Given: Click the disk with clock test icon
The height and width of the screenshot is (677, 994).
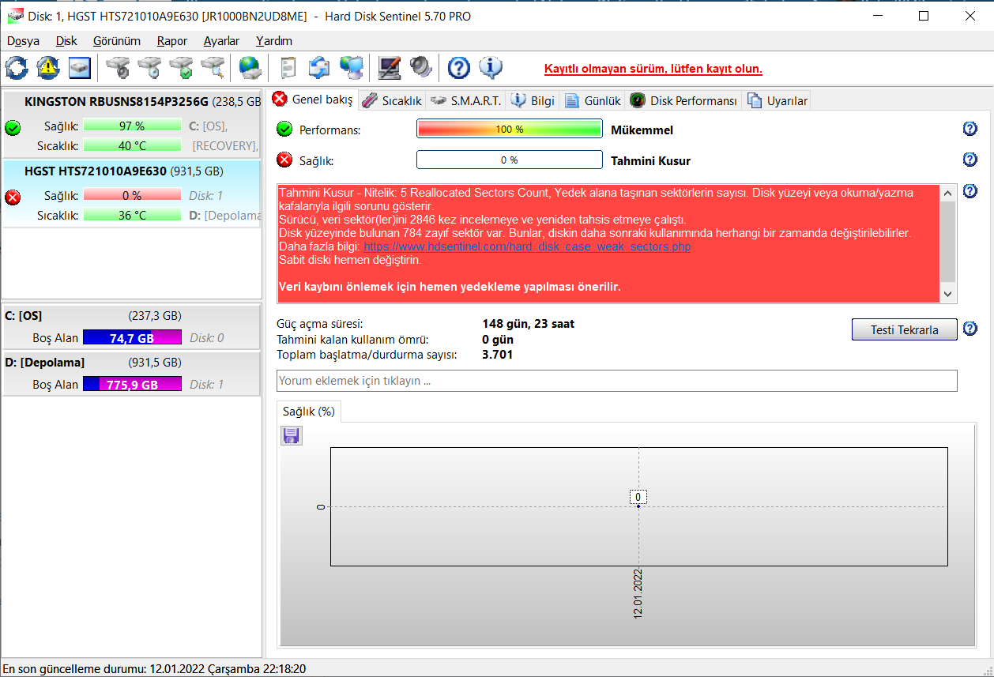Looking at the screenshot, I should (x=149, y=68).
